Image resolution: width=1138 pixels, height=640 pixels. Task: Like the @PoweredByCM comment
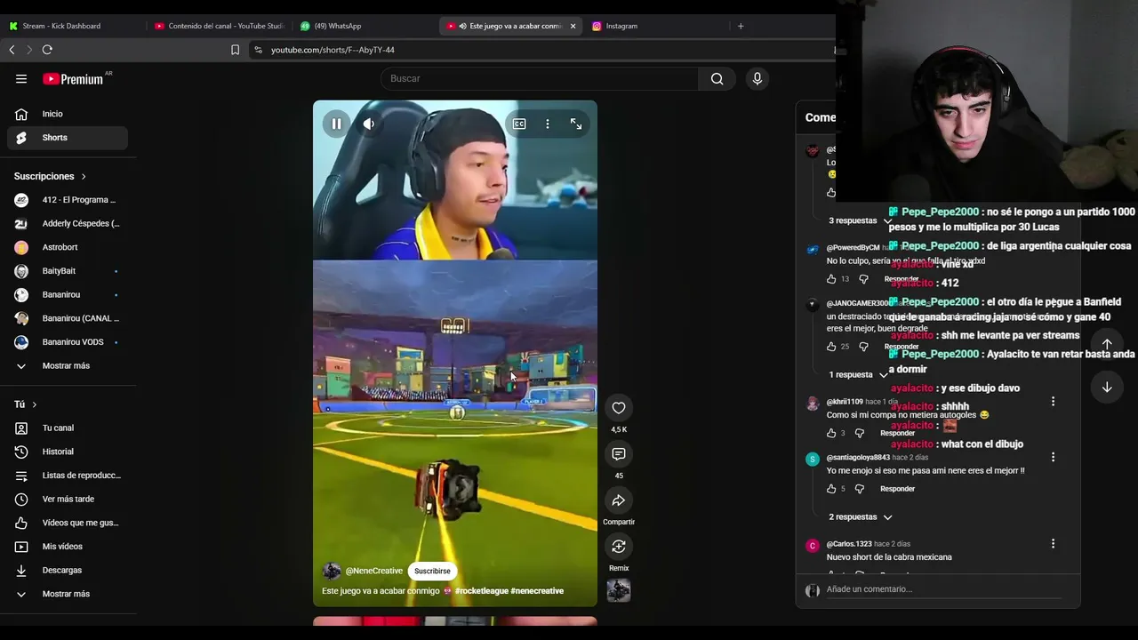[x=832, y=279]
